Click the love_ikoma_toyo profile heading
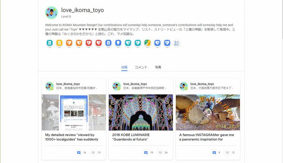 point(82,10)
